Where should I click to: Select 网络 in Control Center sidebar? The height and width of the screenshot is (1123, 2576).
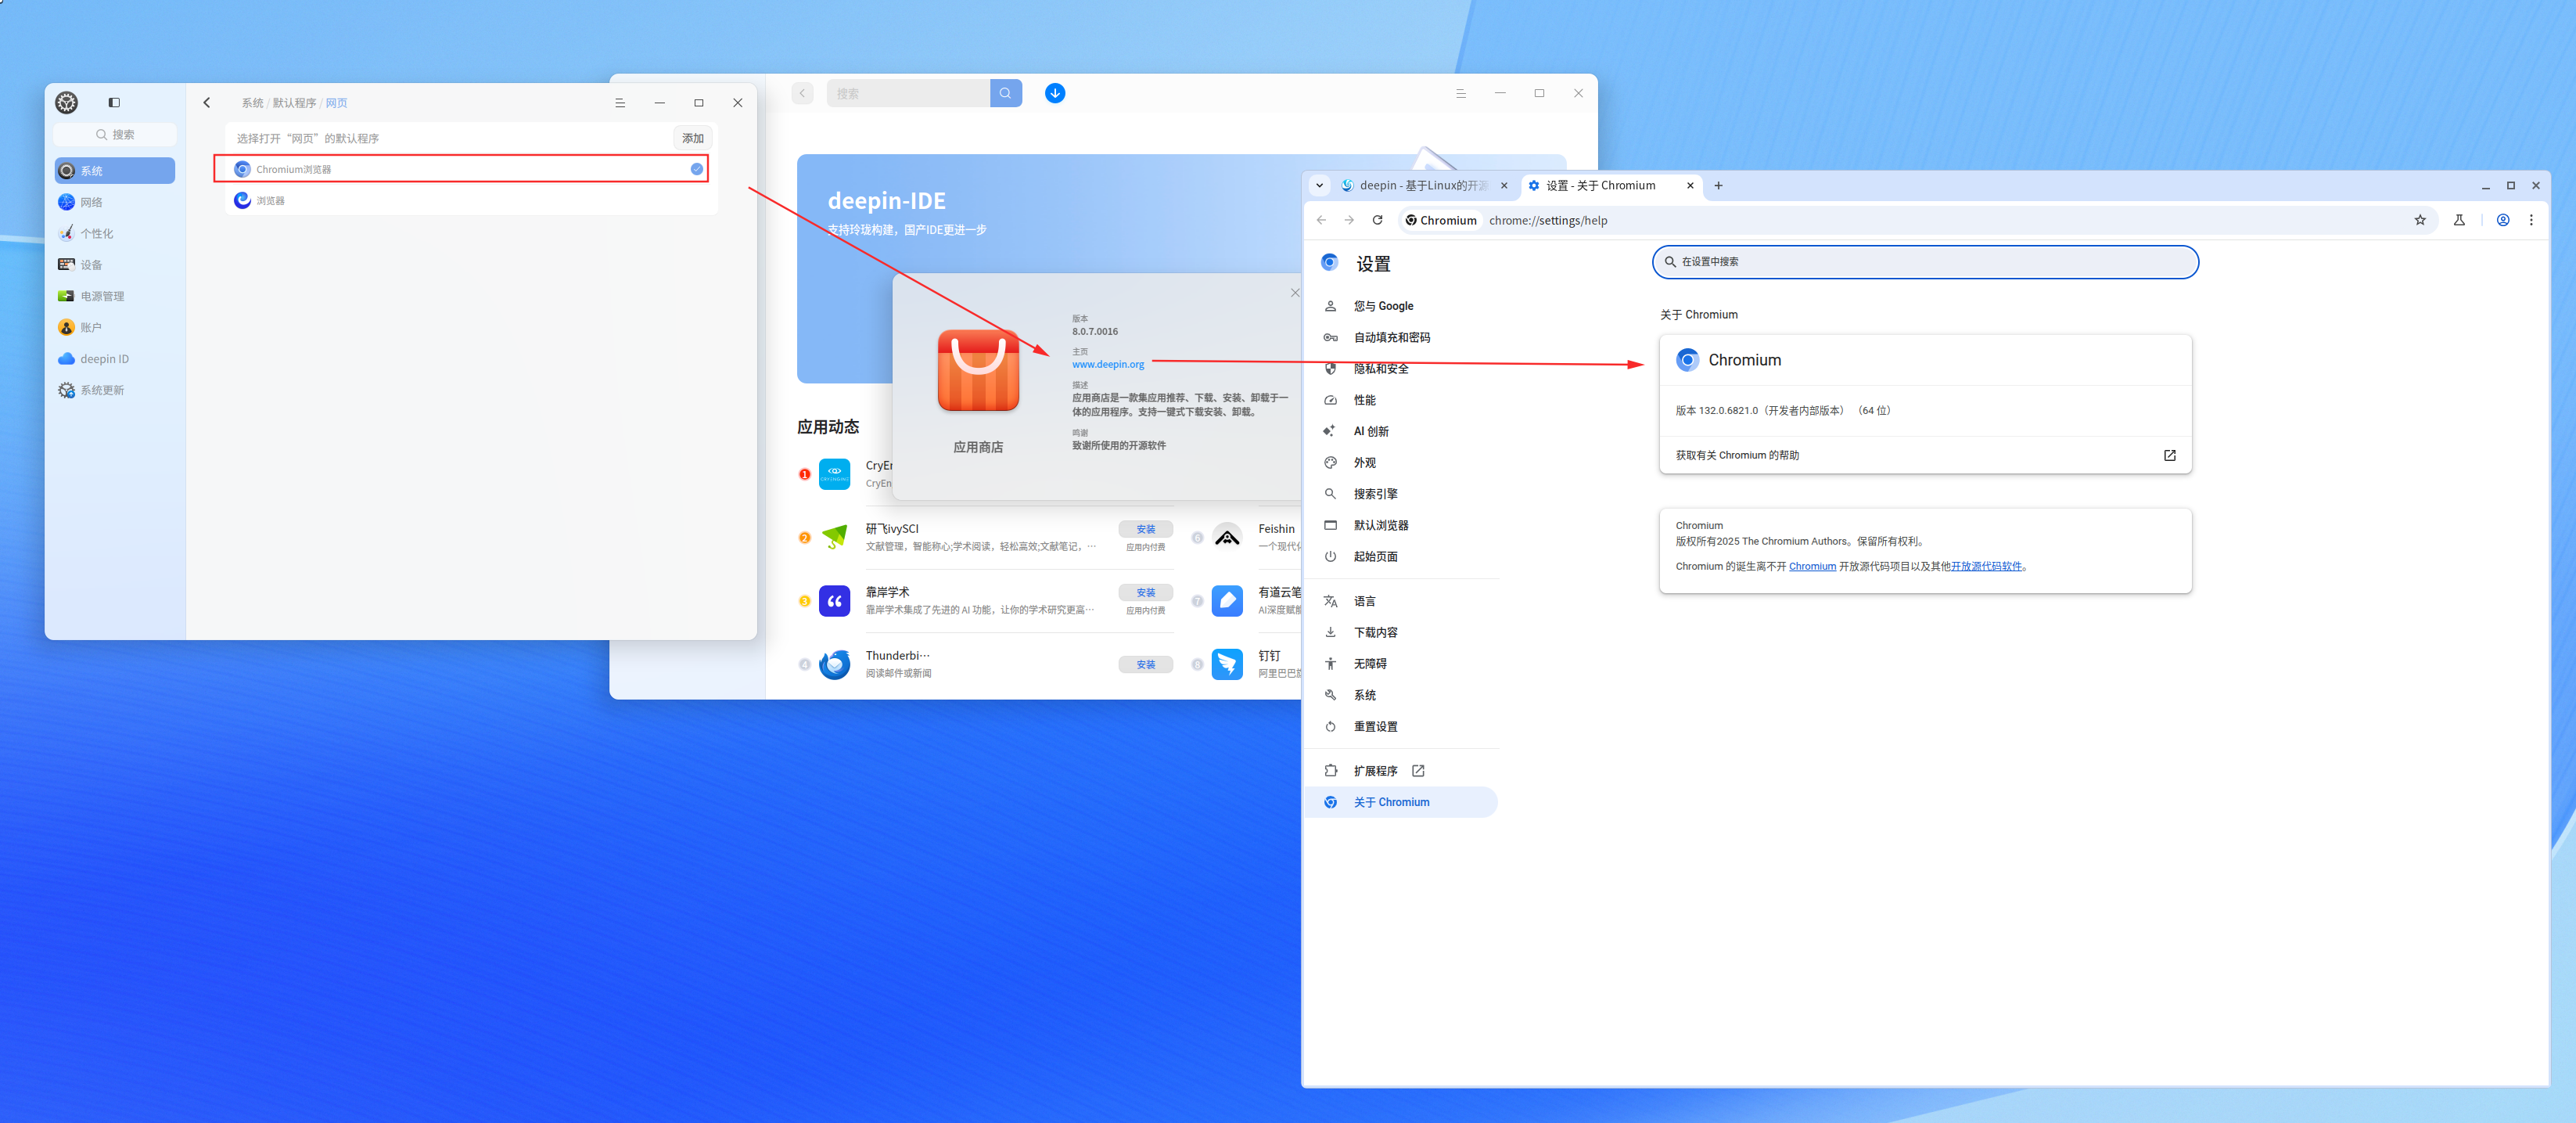(x=114, y=202)
